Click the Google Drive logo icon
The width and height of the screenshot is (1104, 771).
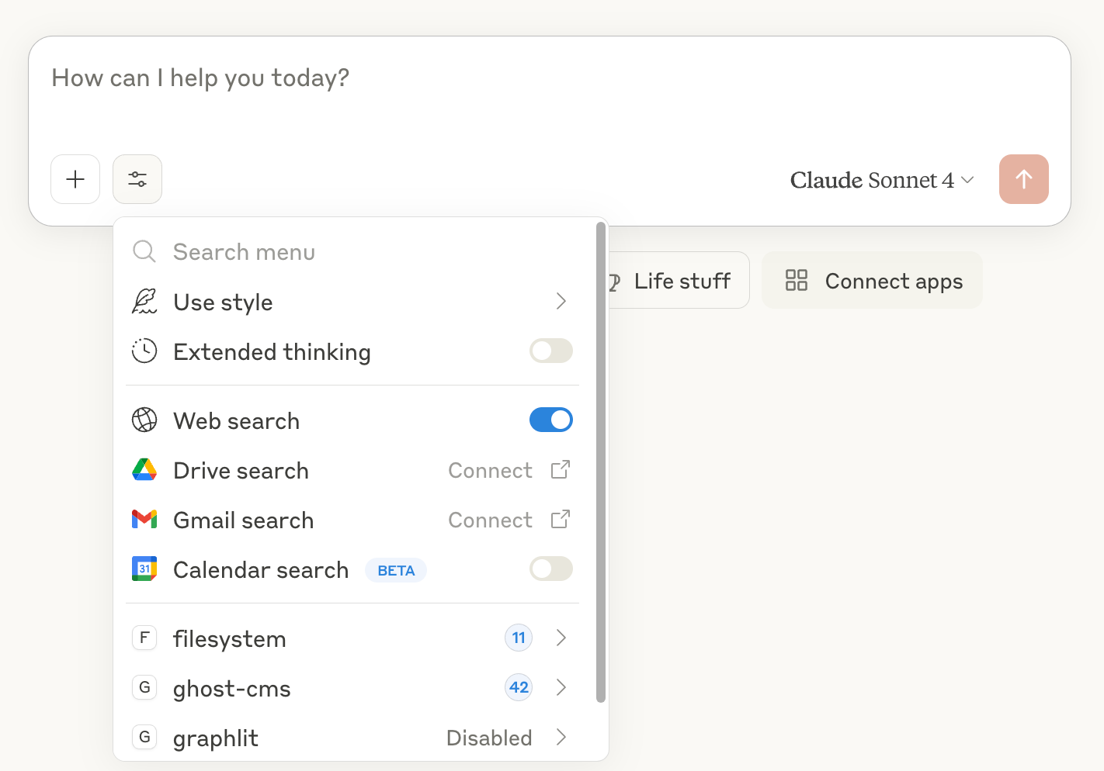coord(144,469)
